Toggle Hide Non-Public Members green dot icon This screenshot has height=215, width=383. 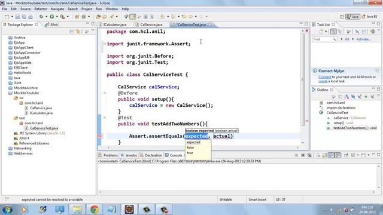[x=366, y=97]
